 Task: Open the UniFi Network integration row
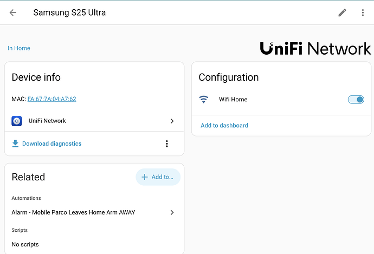pos(94,121)
